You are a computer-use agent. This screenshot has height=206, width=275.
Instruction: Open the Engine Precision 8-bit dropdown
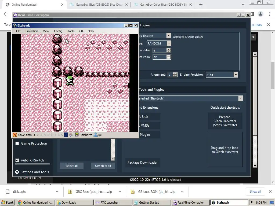tap(236, 75)
